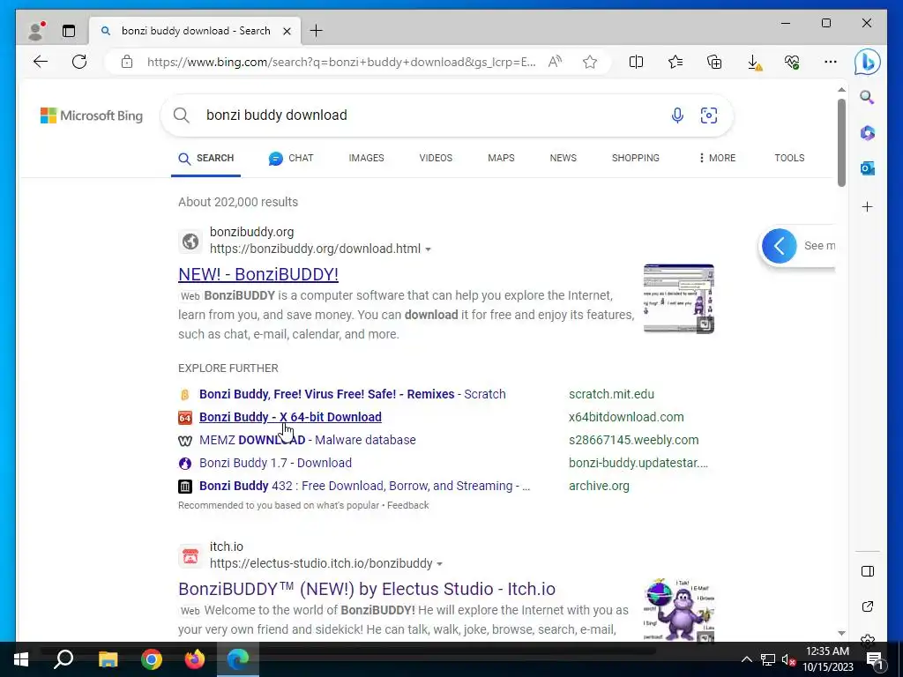Viewport: 903px width, 677px height.
Task: Open sidebar open-in-new-window icon
Action: coord(868,606)
